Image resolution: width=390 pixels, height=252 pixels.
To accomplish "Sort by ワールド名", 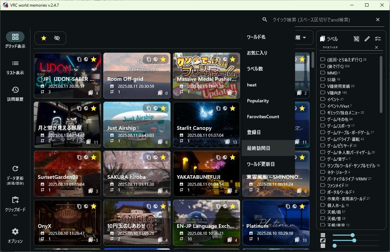I will tap(268, 37).
